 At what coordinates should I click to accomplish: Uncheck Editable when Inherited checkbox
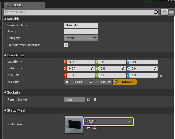coord(66,45)
